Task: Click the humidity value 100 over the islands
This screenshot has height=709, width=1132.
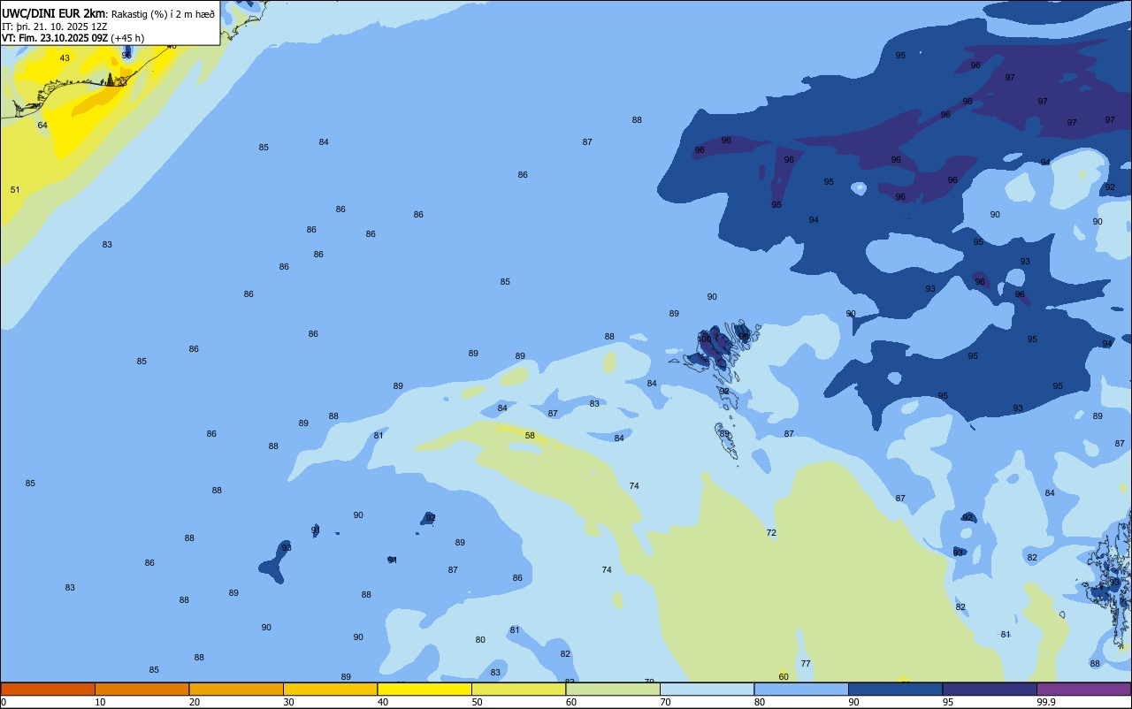Action: pos(705,339)
